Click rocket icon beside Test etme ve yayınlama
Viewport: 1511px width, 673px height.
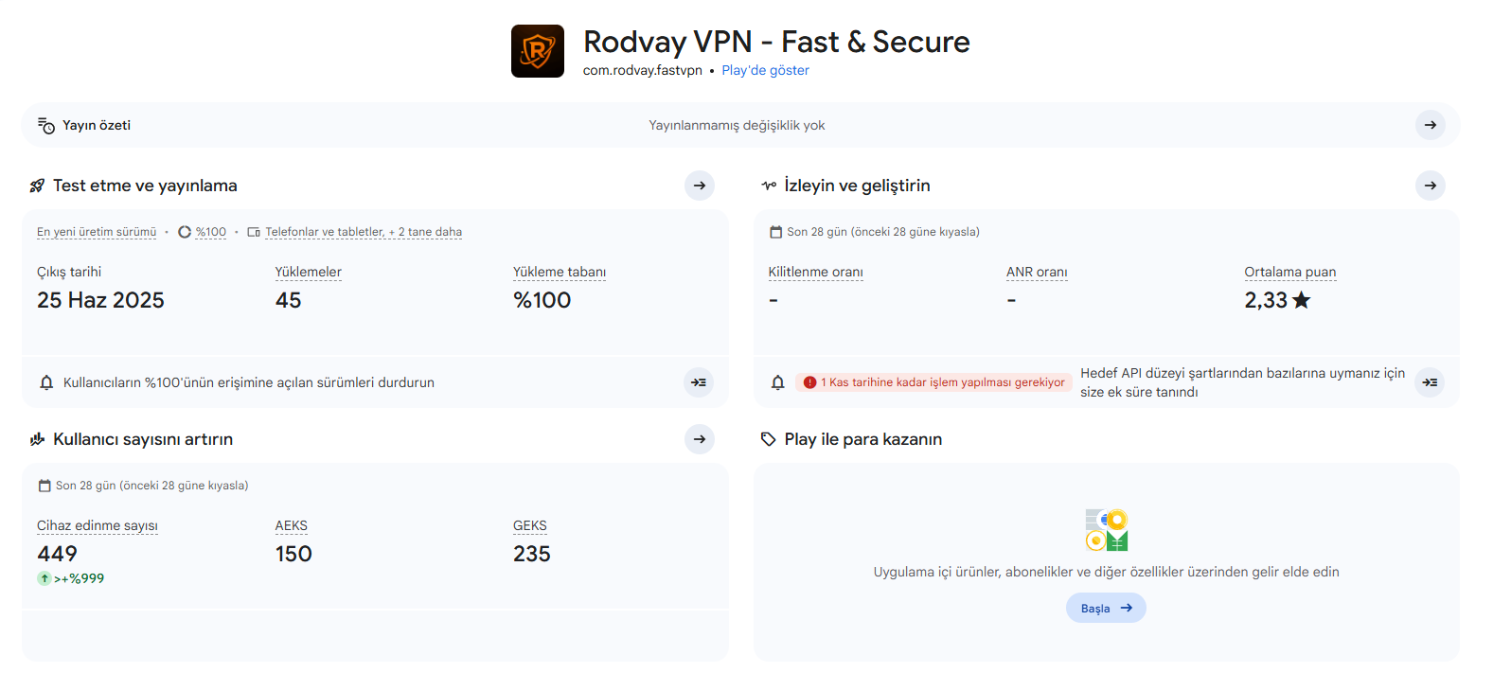tap(37, 186)
